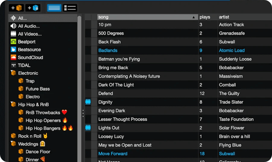Image resolution: width=272 pixels, height=162 pixels.
Task: Collapse the Electronic crate
Action: [x=14, y=73]
